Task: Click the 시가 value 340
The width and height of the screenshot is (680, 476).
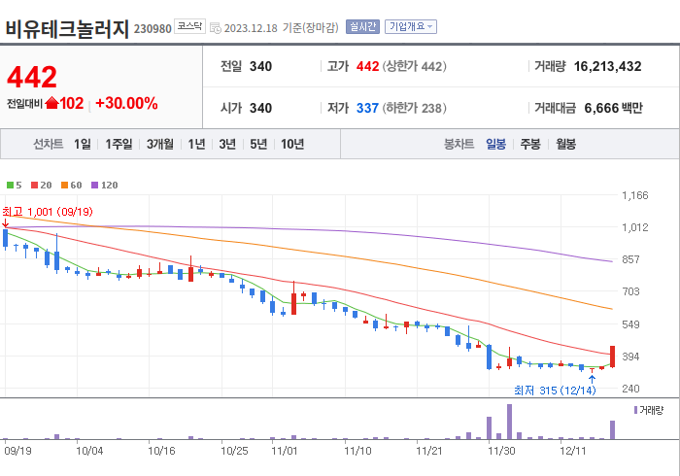Action: pyautogui.click(x=260, y=108)
